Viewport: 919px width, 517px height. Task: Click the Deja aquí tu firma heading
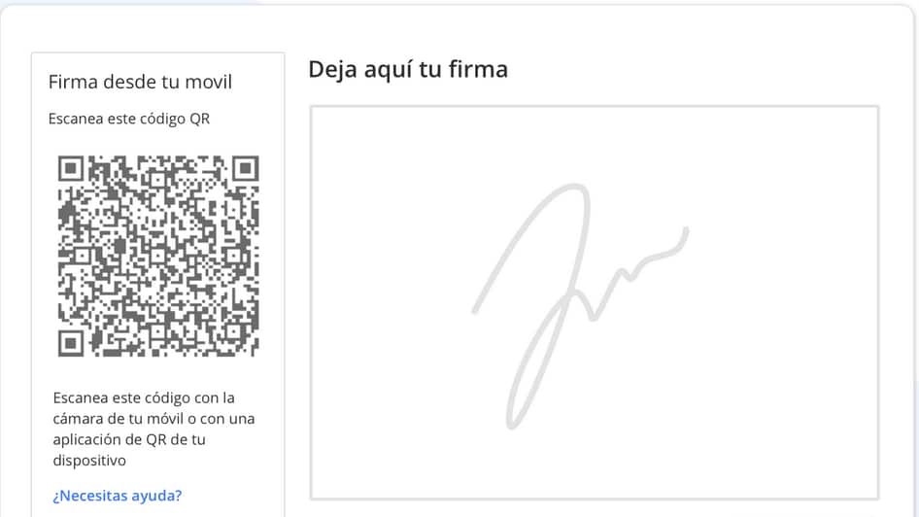(408, 70)
